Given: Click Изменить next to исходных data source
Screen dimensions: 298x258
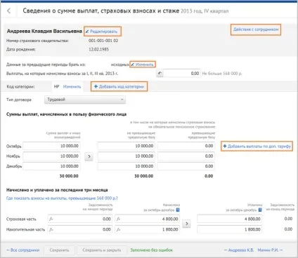Looking at the screenshot, I should tap(143, 64).
